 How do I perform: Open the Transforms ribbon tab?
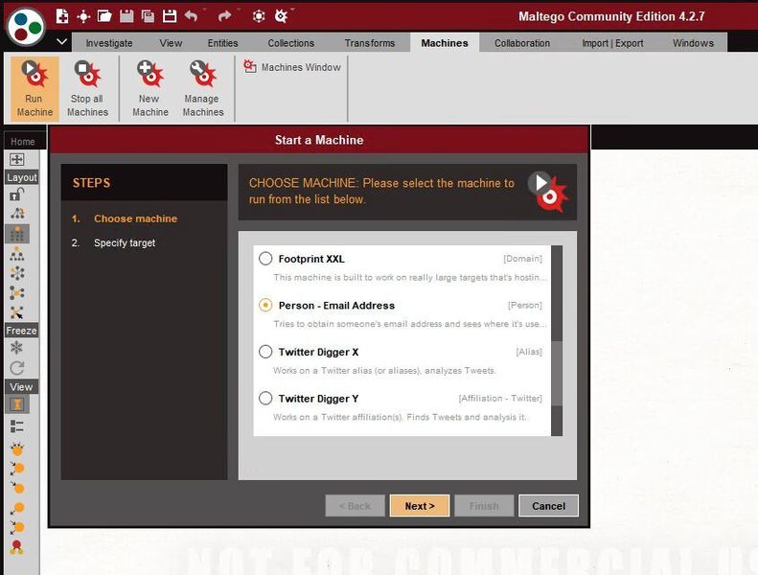[370, 43]
